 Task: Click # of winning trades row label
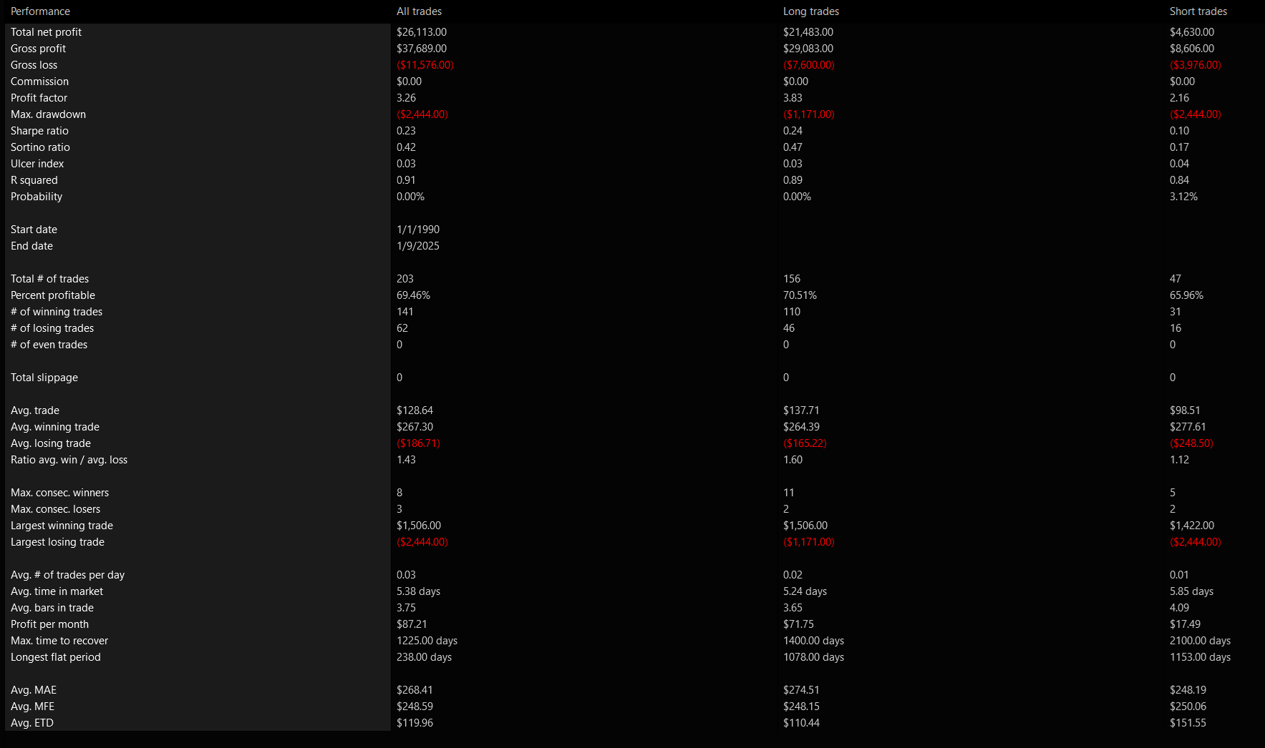tap(57, 312)
